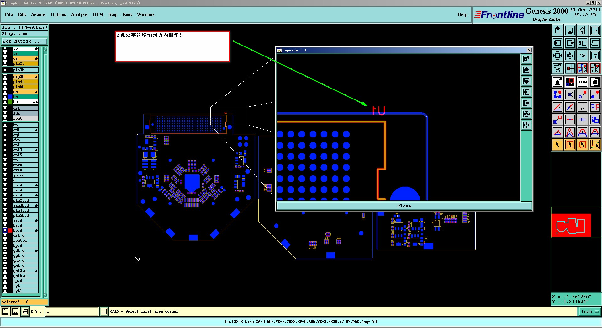Click the 1:2 scale zoom icon
602x328 pixels.
click(x=583, y=56)
